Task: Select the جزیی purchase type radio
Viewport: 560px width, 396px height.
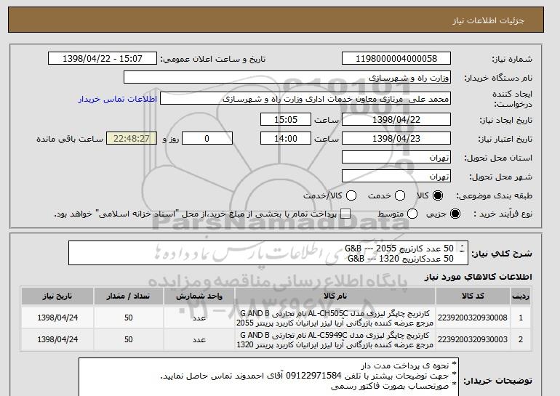Action: click(455, 214)
